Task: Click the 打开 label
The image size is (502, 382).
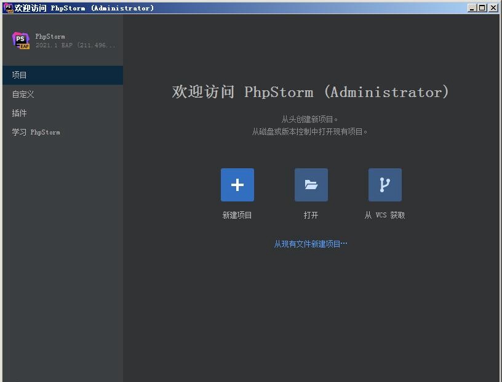Action: (311, 215)
